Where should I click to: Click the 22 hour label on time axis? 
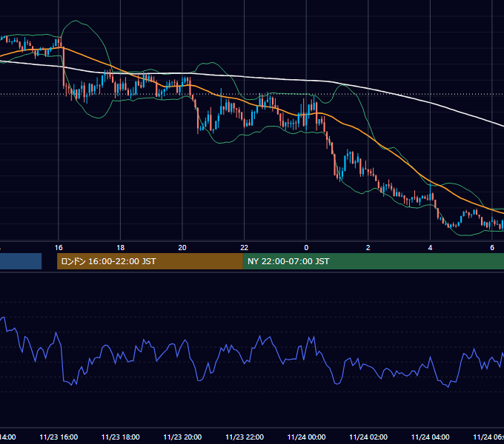point(245,248)
